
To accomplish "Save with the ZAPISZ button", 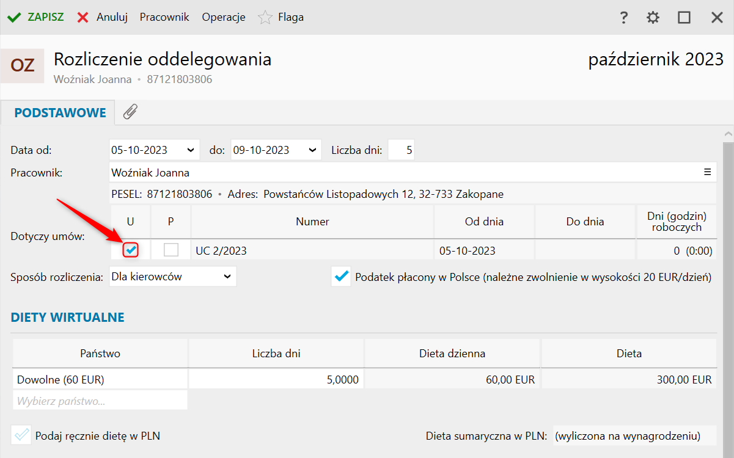I will point(35,17).
